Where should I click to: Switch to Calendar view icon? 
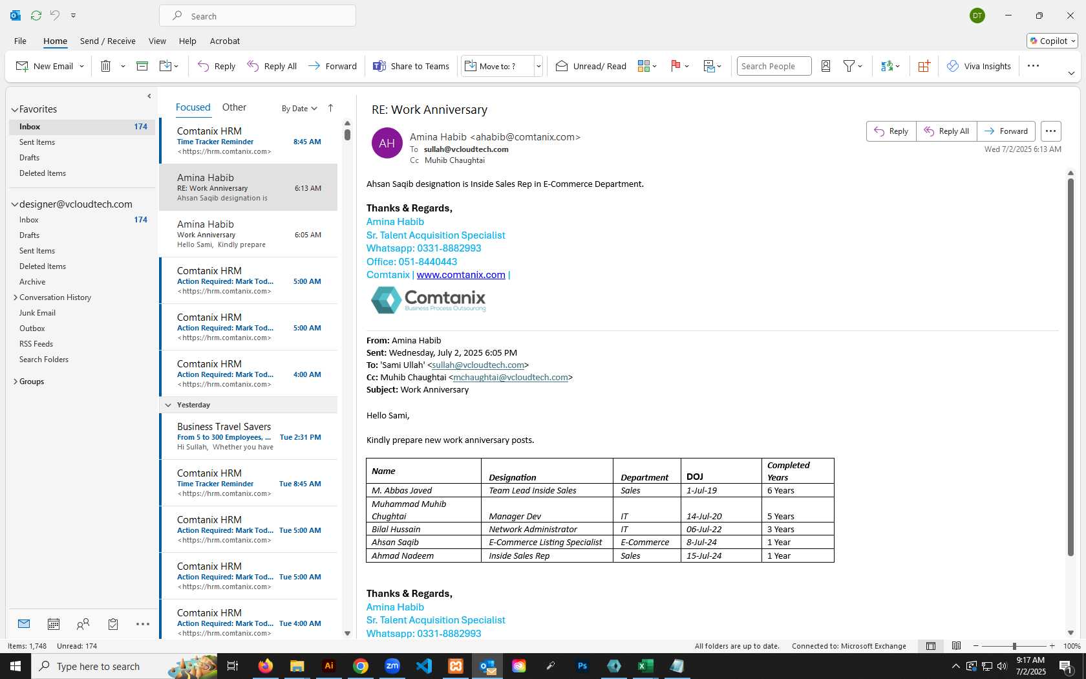54,624
